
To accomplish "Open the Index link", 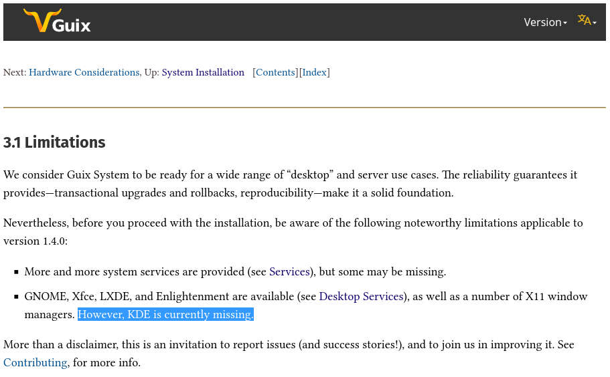I will click(314, 73).
